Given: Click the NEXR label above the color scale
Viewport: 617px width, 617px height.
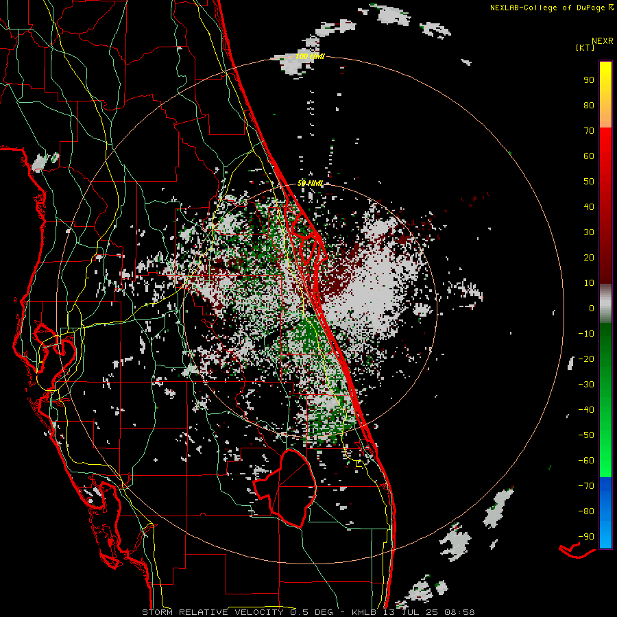Looking at the screenshot, I should pos(603,41).
